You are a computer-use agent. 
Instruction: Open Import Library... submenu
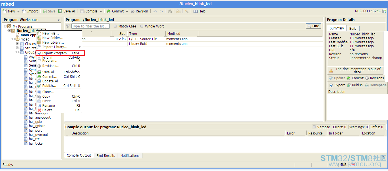[x=59, y=47]
